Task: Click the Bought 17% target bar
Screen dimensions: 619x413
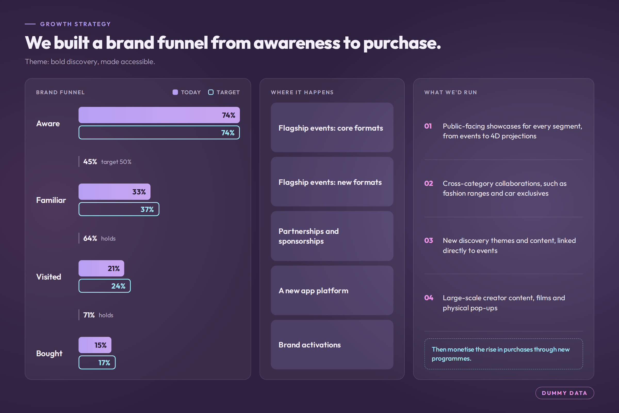Action: tap(97, 362)
